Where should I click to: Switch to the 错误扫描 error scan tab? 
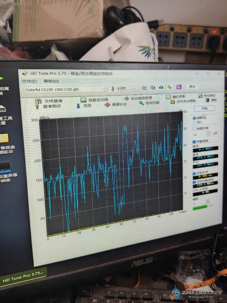pyautogui.click(x=149, y=103)
